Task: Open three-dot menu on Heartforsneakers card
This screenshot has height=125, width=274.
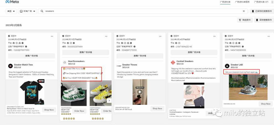Action: click(x=106, y=36)
